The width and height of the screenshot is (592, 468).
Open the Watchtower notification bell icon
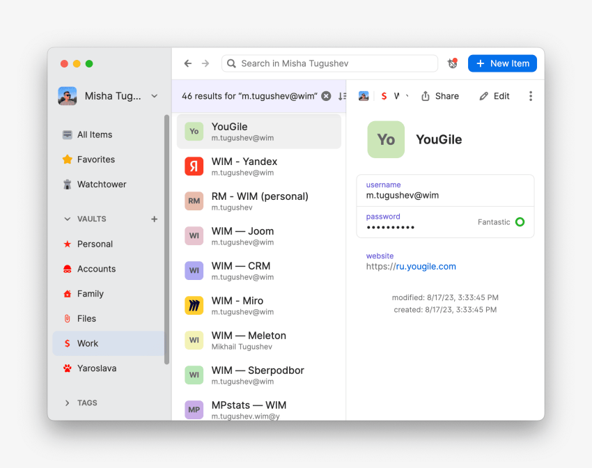452,63
